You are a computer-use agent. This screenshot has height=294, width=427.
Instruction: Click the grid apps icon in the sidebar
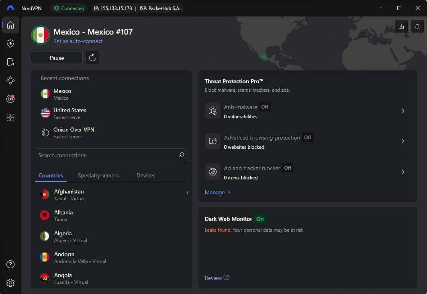pos(10,117)
